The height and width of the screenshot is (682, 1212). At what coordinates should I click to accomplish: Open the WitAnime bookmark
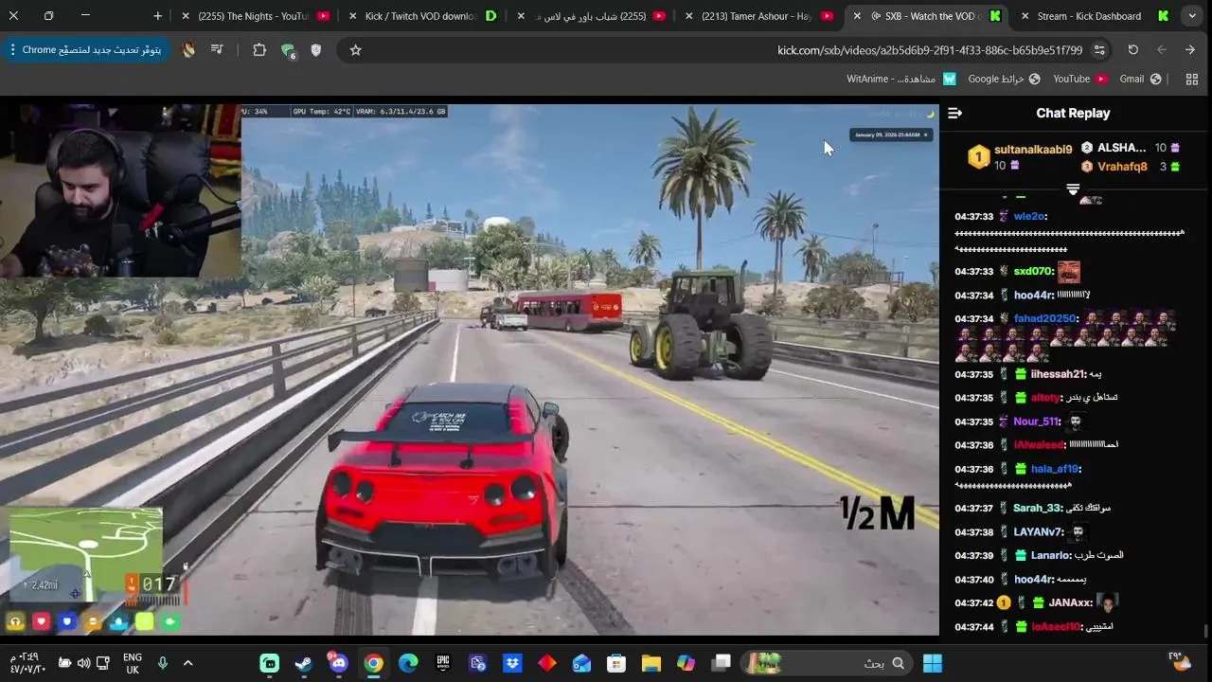[x=900, y=80]
